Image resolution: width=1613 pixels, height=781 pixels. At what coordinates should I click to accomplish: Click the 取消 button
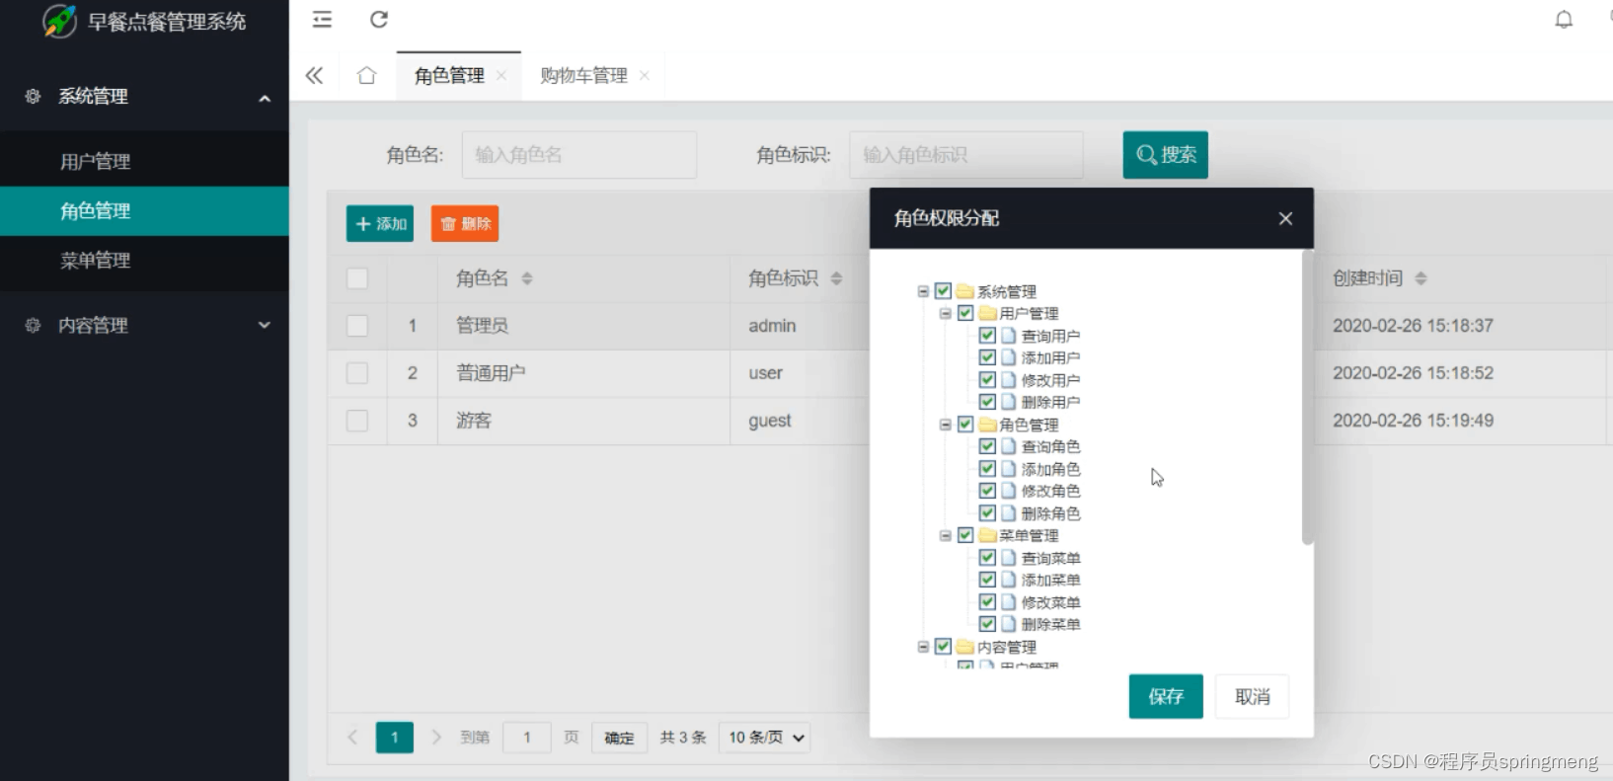coord(1253,697)
